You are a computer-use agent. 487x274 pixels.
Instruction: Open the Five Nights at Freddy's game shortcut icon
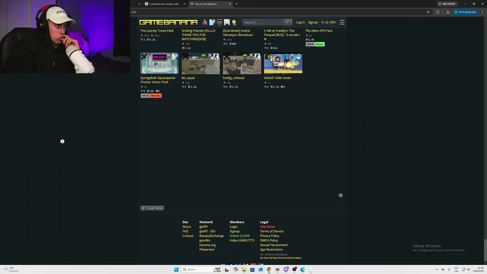pyautogui.click(x=220, y=22)
